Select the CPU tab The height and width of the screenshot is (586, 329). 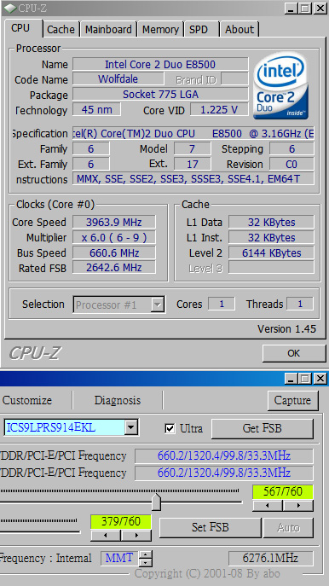pos(23,28)
